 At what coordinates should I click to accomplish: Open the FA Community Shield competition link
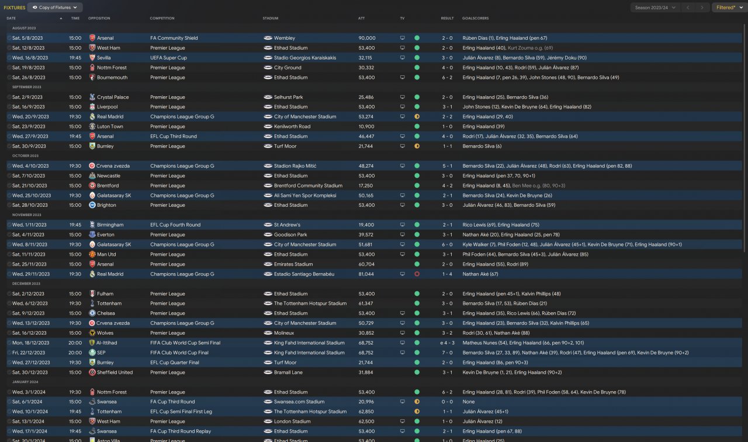pos(174,39)
